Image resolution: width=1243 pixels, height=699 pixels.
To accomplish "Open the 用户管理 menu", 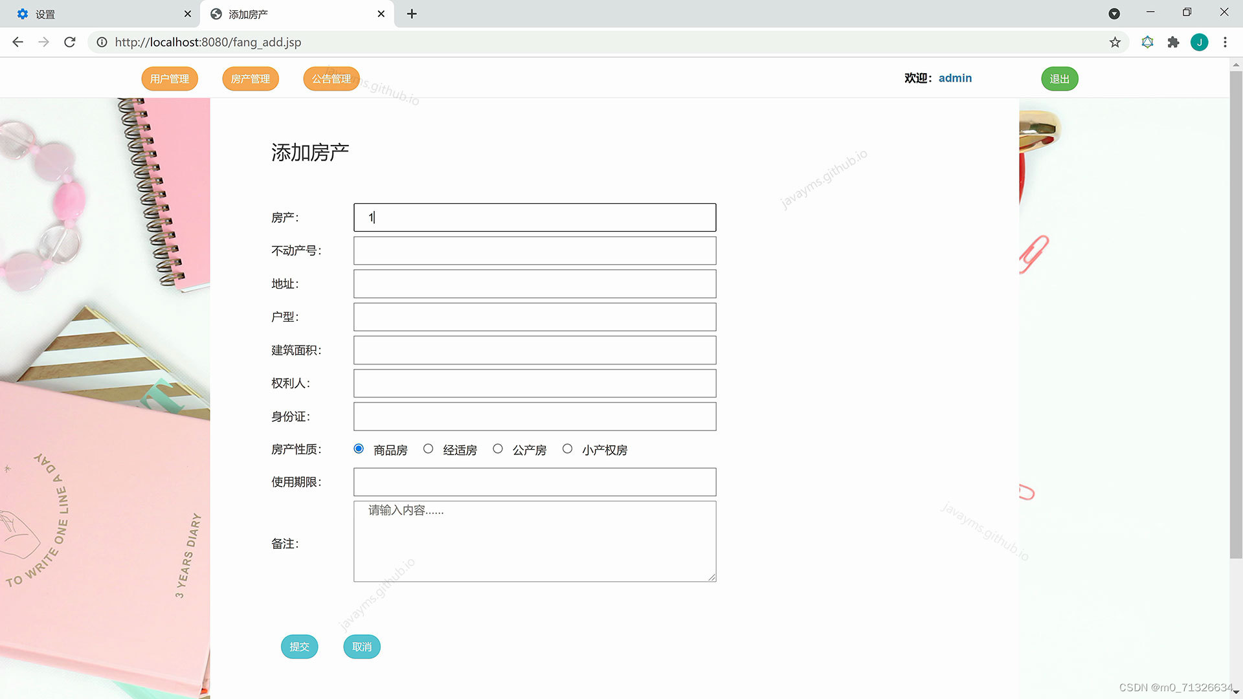I will pos(170,78).
